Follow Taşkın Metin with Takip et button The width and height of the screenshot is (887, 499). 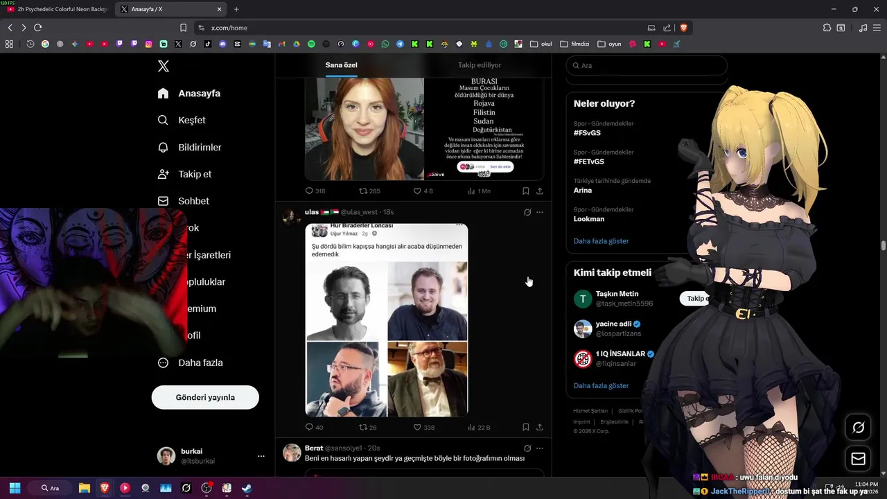[x=695, y=298]
